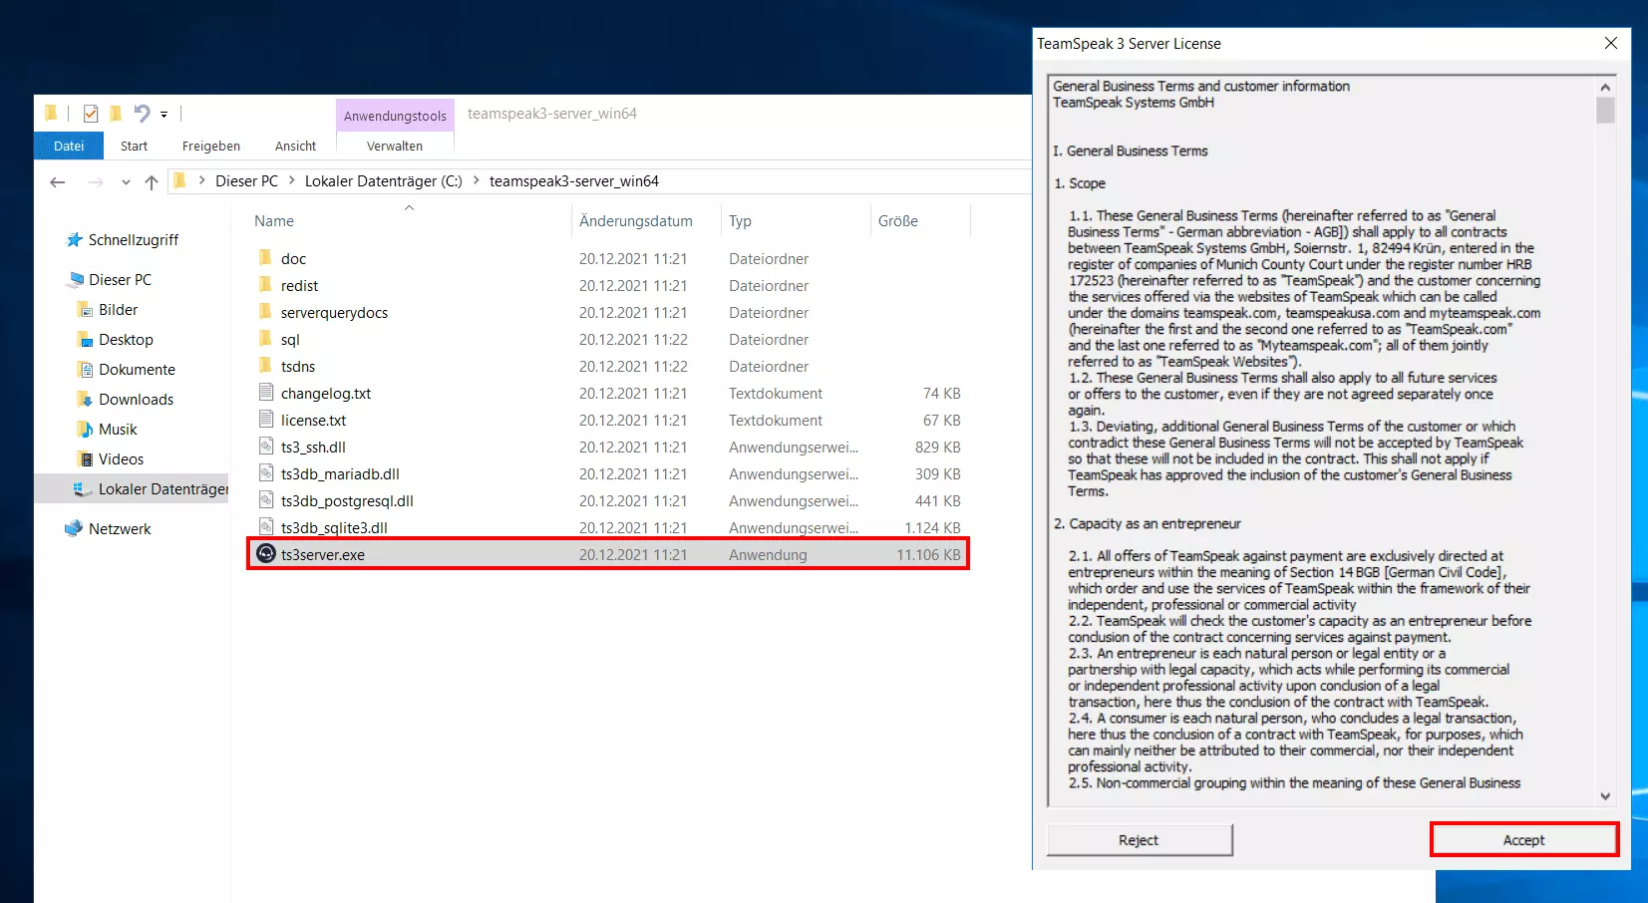Accept the TeamSpeak 3 Server License
This screenshot has height=903, width=1648.
1523,839
